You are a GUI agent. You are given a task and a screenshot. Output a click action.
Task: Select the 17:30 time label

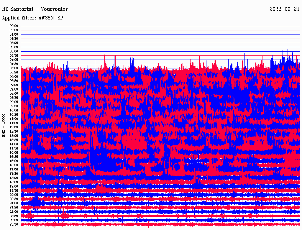click(14, 174)
